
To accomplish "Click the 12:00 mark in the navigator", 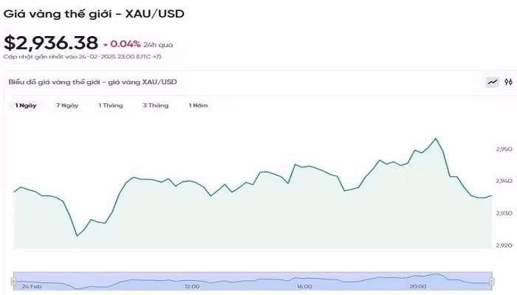I will (x=191, y=285).
